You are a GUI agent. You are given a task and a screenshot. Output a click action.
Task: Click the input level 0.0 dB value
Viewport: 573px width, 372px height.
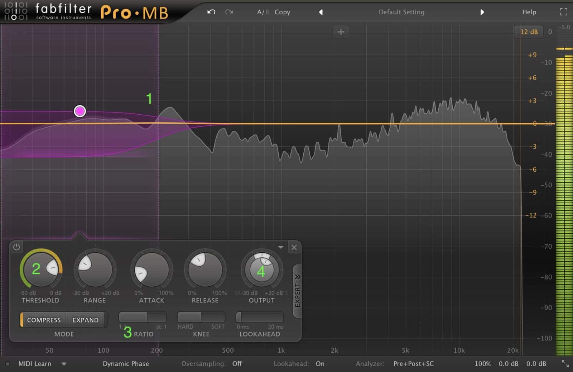pyautogui.click(x=508, y=363)
